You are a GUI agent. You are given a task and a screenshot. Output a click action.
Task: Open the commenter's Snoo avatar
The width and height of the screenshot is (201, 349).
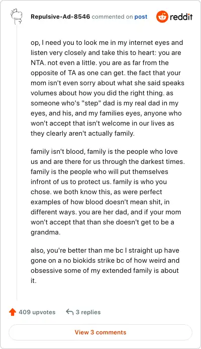pyautogui.click(x=17, y=17)
